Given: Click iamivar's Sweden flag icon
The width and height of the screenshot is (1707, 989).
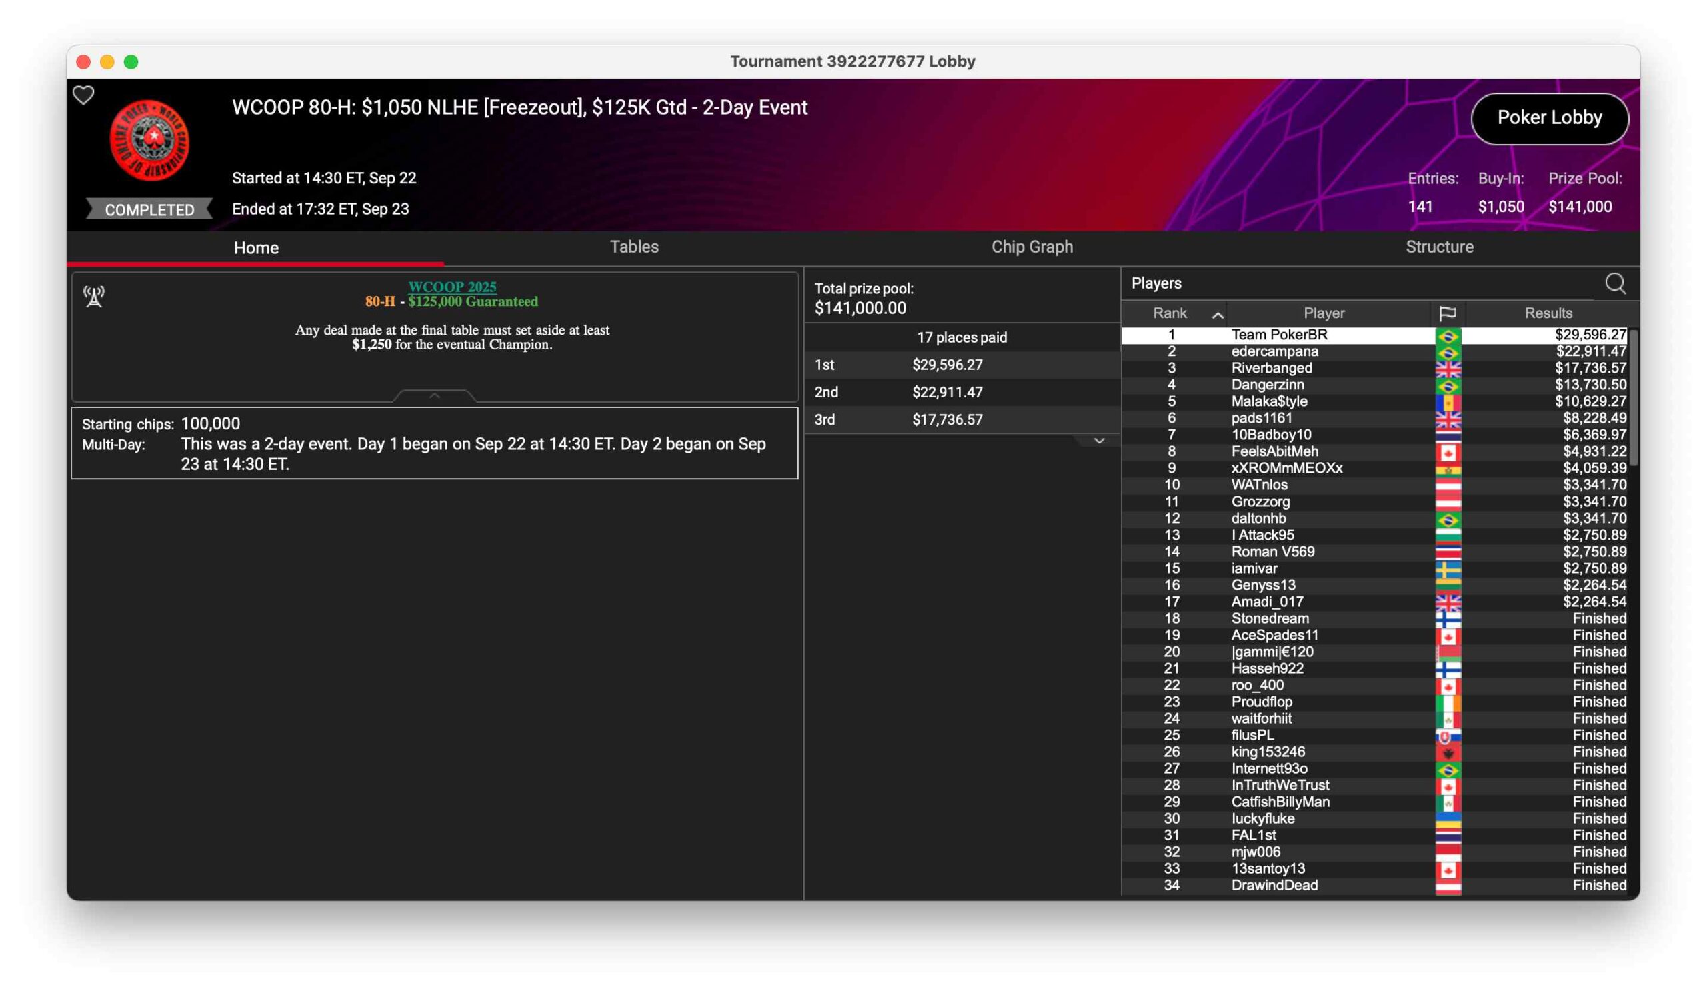Looking at the screenshot, I should (x=1448, y=568).
